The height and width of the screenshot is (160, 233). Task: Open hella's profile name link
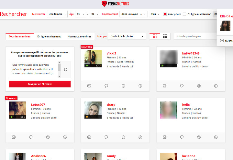(186, 105)
